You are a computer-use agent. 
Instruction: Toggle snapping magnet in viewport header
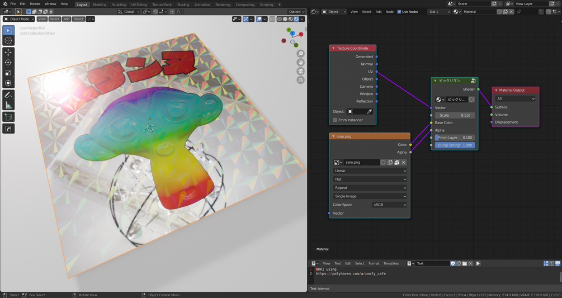[x=155, y=11]
